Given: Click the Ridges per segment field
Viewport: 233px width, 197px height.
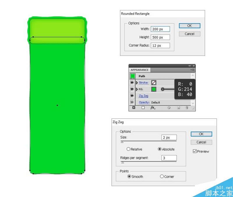Looking at the screenshot, I should pyautogui.click(x=169, y=158).
